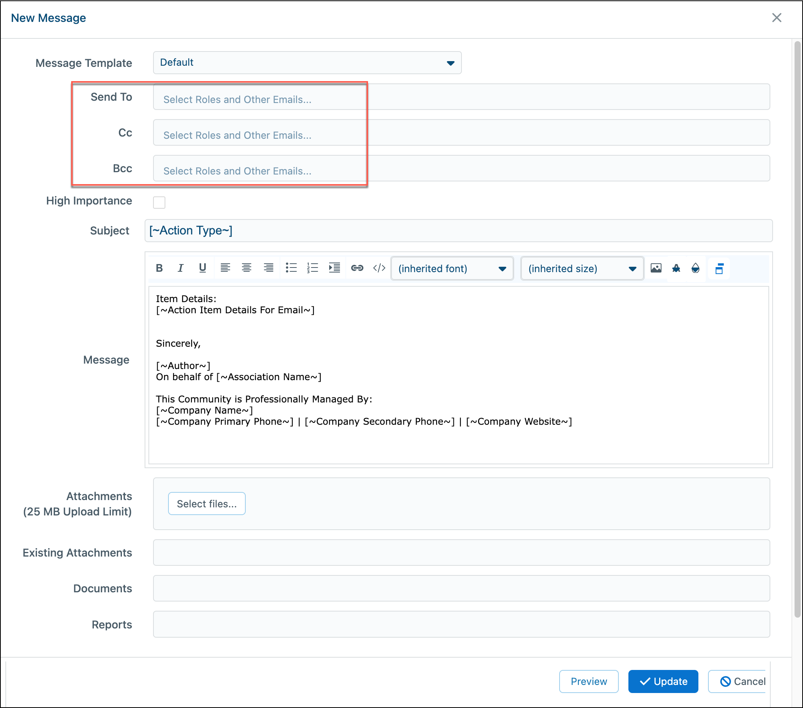Toggle bold formatting in the message editor
The height and width of the screenshot is (708, 803).
pos(159,268)
